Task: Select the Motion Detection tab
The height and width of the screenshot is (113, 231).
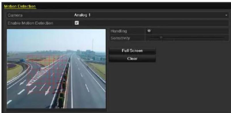Action: tap(20, 6)
